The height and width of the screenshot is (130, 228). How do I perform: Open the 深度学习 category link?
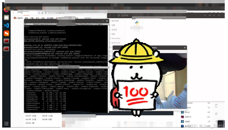(x=188, y=117)
